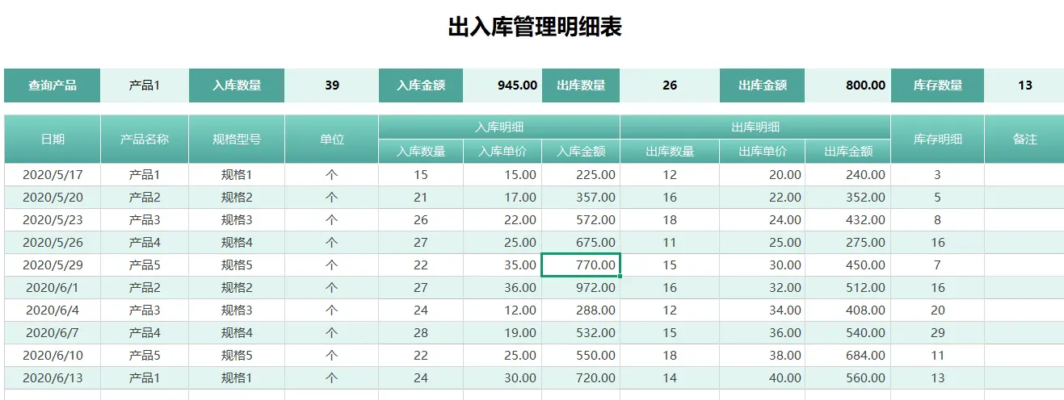Click the date cell 2020/5/23
Viewport: 1064px width, 400px height.
point(53,219)
